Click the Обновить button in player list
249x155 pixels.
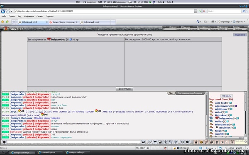pyautogui.click(x=227, y=96)
